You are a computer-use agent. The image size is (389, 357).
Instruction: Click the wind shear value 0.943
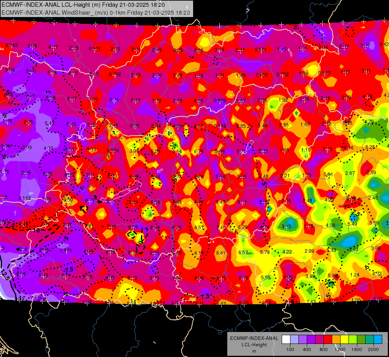[12, 45]
